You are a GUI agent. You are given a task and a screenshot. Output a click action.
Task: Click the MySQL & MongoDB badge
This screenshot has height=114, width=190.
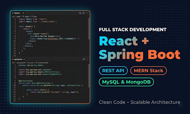(126, 82)
